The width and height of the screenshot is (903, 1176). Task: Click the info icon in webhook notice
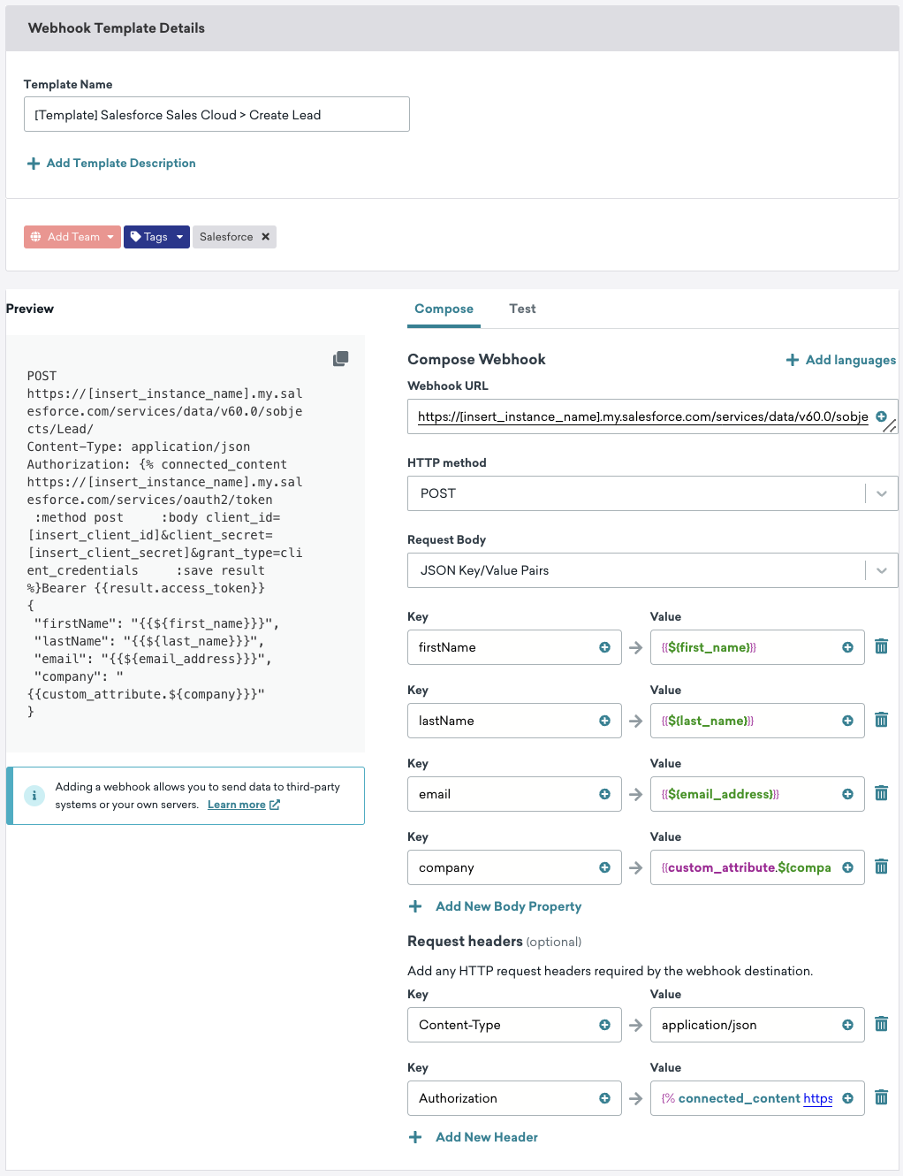click(x=34, y=796)
